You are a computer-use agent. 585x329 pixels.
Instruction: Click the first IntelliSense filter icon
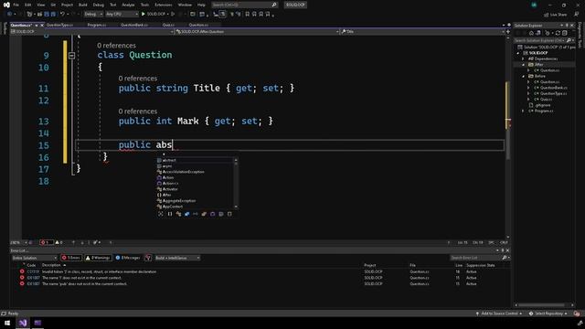coord(161,214)
